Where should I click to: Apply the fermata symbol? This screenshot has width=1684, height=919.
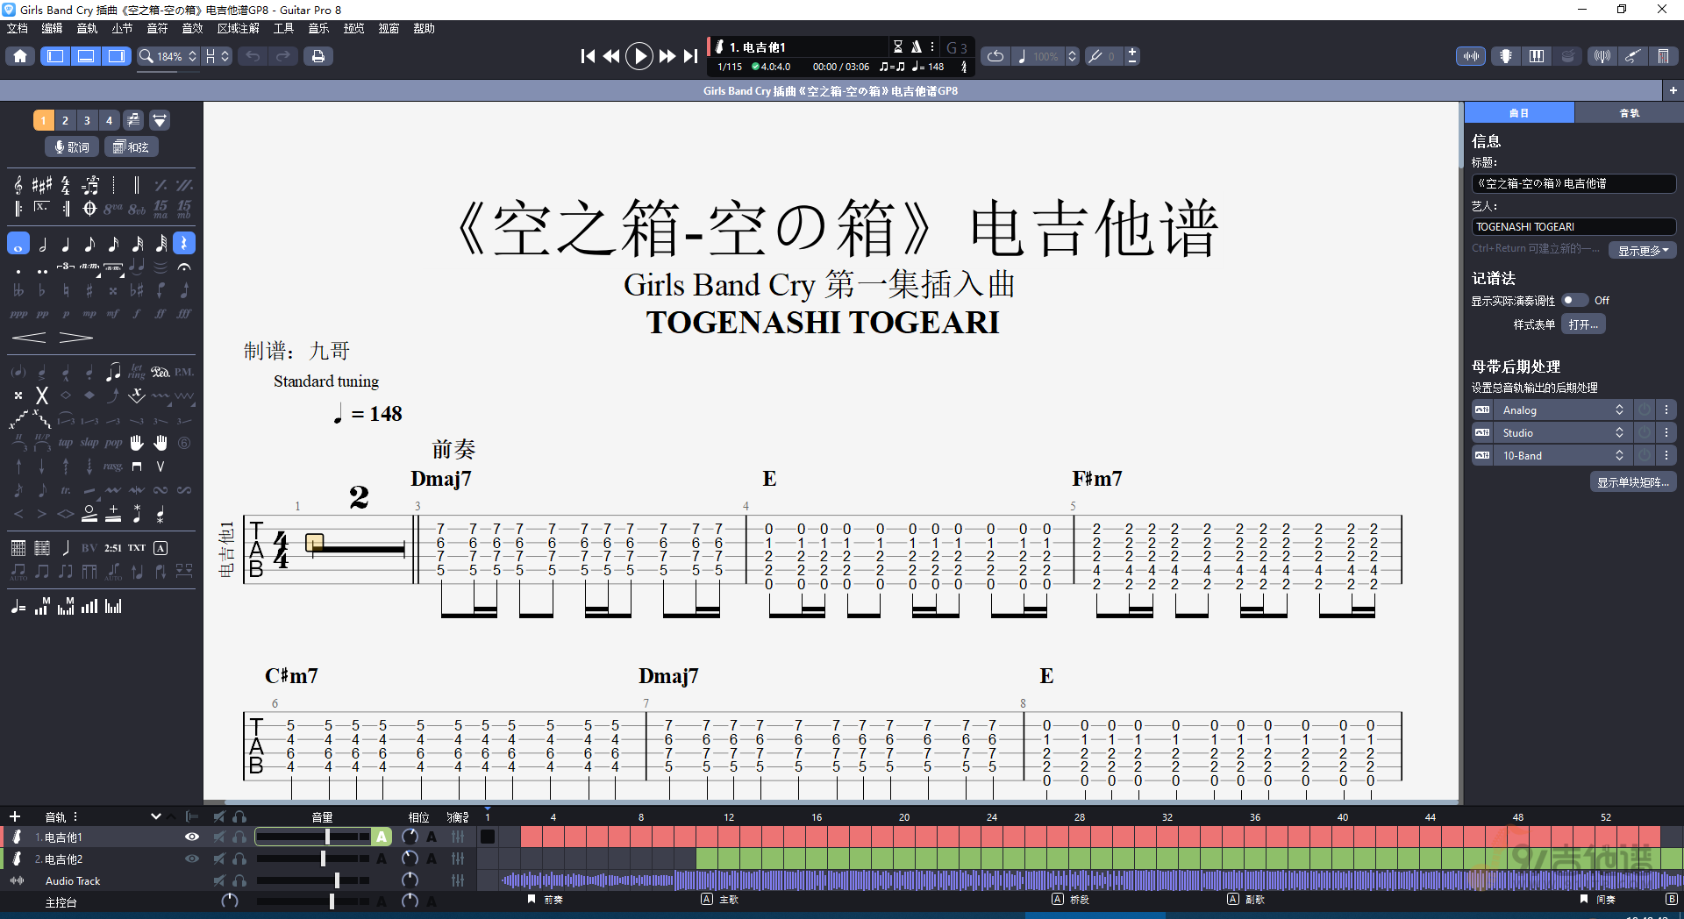[184, 267]
